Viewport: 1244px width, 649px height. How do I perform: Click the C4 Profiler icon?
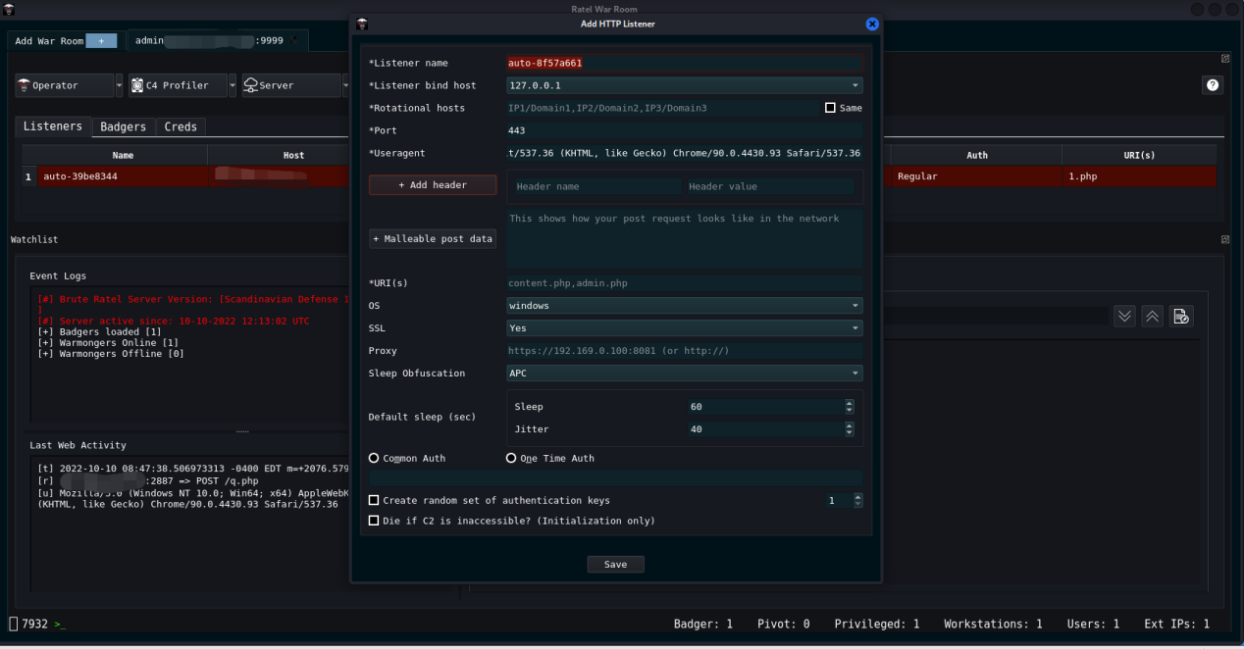137,85
